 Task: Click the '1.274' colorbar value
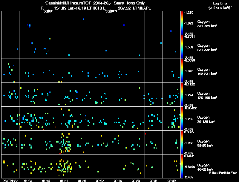[x=189, y=95]
